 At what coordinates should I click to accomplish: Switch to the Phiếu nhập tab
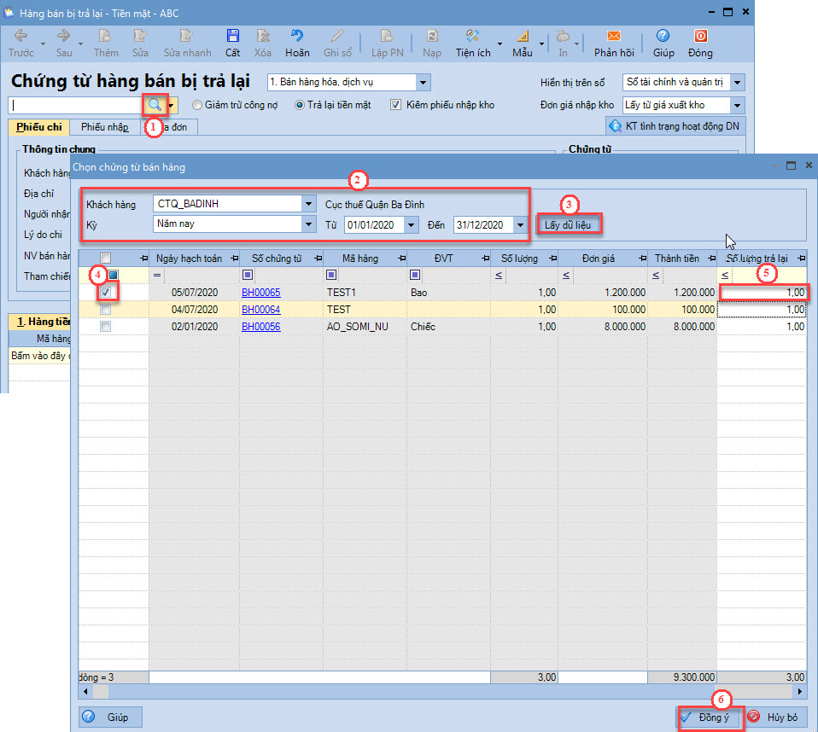point(104,126)
